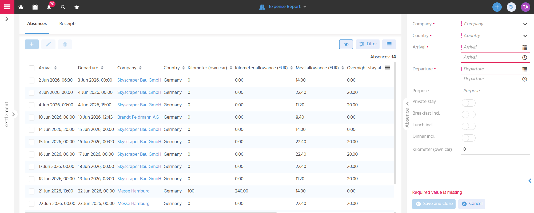Click the blue plus create button in header
Image resolution: width=534 pixels, height=213 pixels.
coord(497,7)
